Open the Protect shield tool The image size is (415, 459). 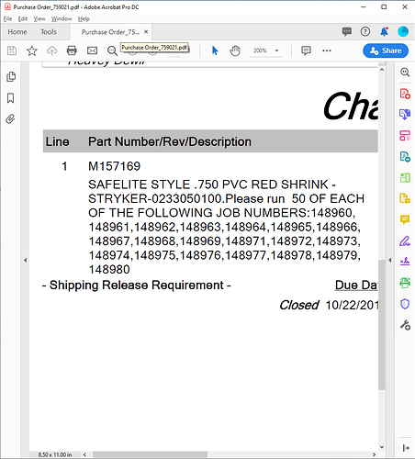(x=405, y=304)
